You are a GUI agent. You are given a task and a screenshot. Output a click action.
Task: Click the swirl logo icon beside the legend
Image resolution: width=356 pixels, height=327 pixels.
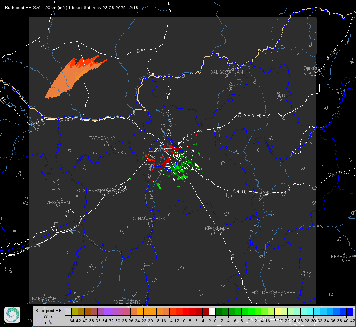pyautogui.click(x=12, y=315)
